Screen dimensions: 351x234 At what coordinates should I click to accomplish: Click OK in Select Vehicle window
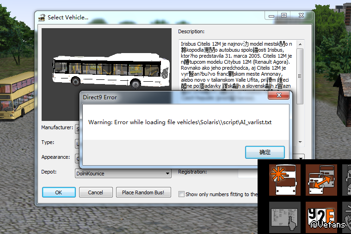click(x=59, y=192)
